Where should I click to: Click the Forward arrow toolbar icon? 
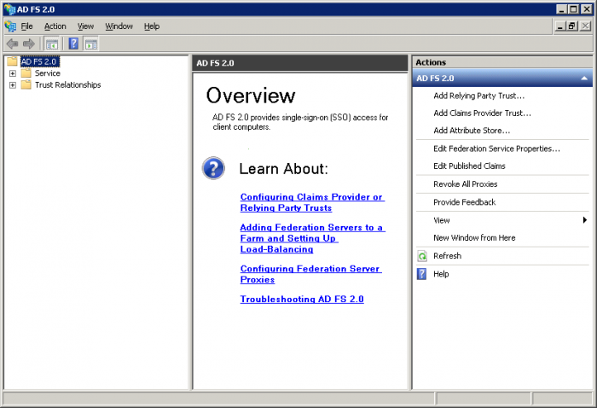pyautogui.click(x=29, y=44)
